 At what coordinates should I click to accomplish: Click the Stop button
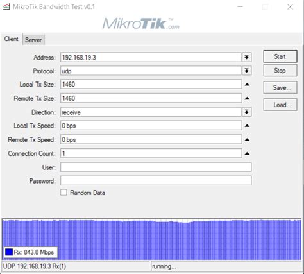pos(280,71)
